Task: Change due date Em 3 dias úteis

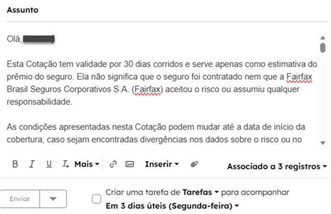Action: click(173, 206)
